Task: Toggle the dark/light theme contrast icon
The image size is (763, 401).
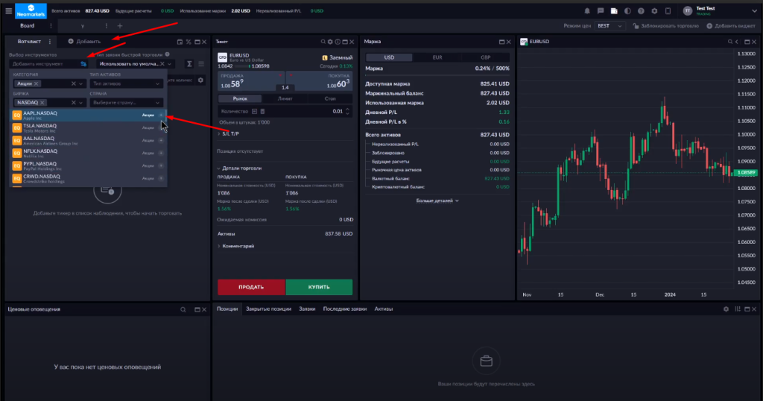Action: [627, 10]
